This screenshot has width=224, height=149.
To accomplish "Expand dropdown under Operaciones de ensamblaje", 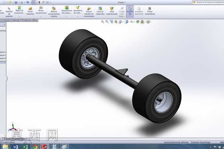I will pyautogui.click(x=67, y=17).
